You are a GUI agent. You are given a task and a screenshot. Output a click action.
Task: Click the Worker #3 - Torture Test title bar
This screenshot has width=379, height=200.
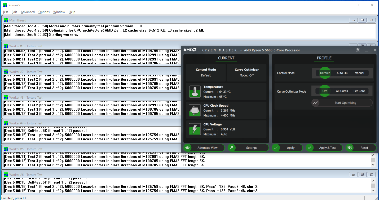[91, 97]
